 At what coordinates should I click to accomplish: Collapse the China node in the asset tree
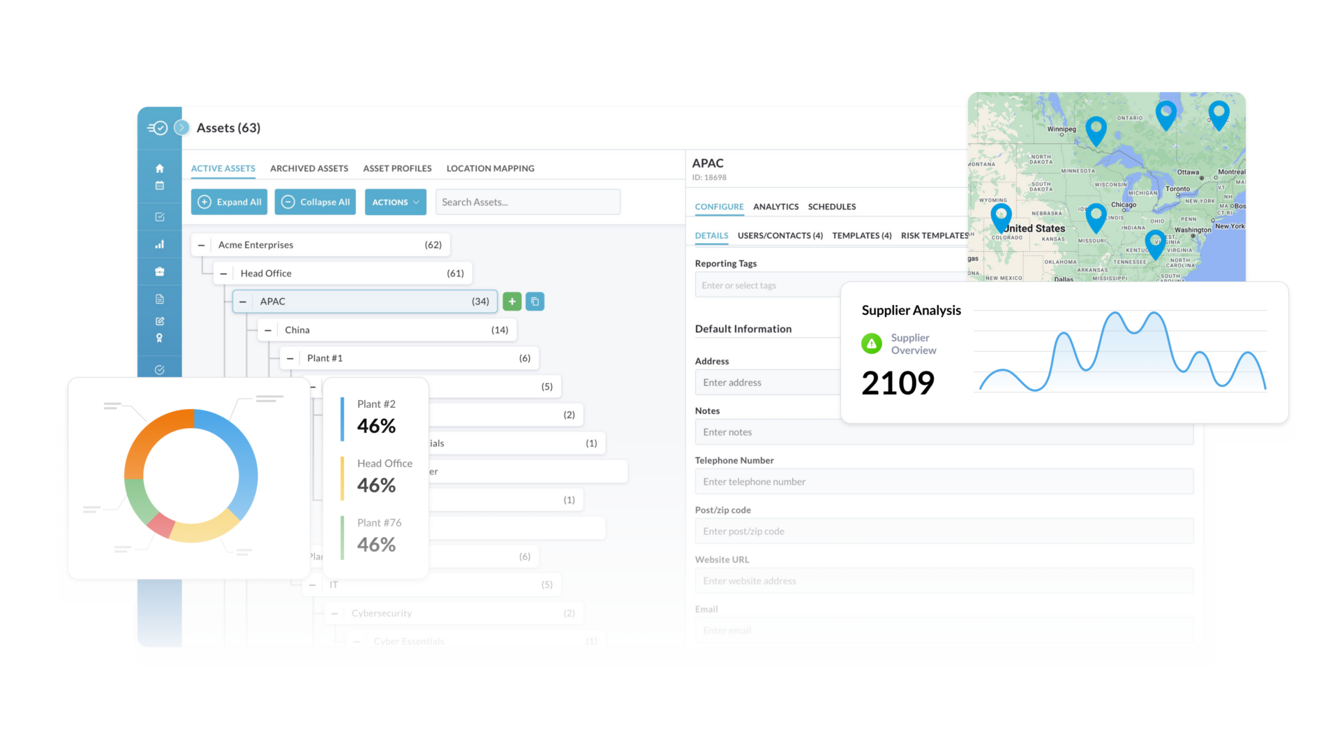268,329
